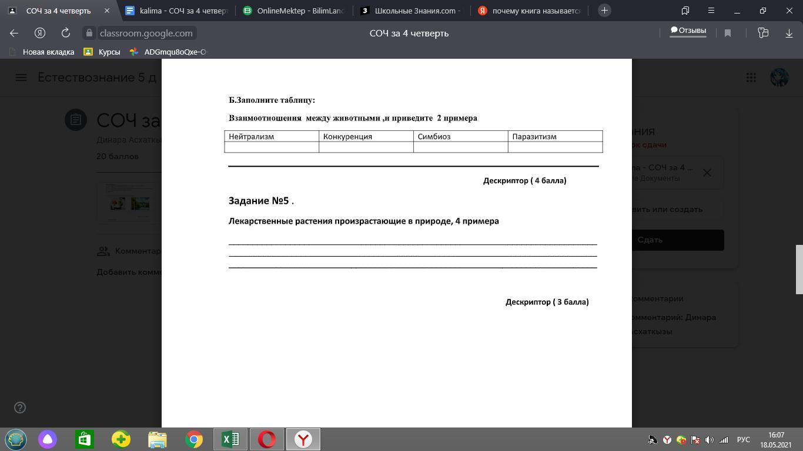Open 'Курсы' bookmark

tap(102, 52)
